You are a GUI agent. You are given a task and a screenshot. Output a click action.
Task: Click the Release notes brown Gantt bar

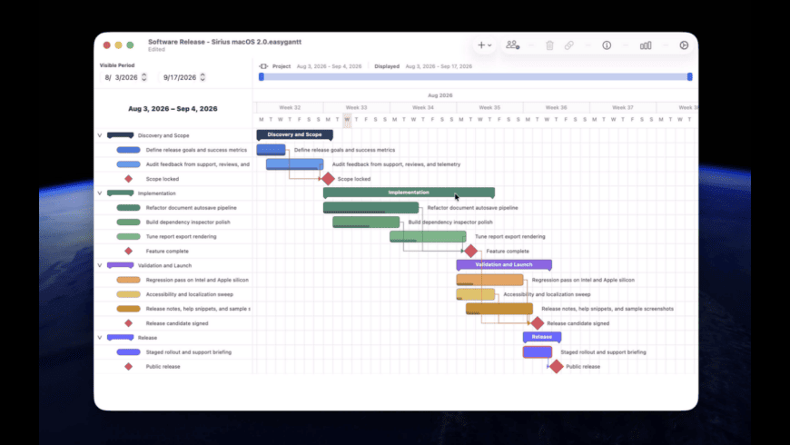point(499,309)
